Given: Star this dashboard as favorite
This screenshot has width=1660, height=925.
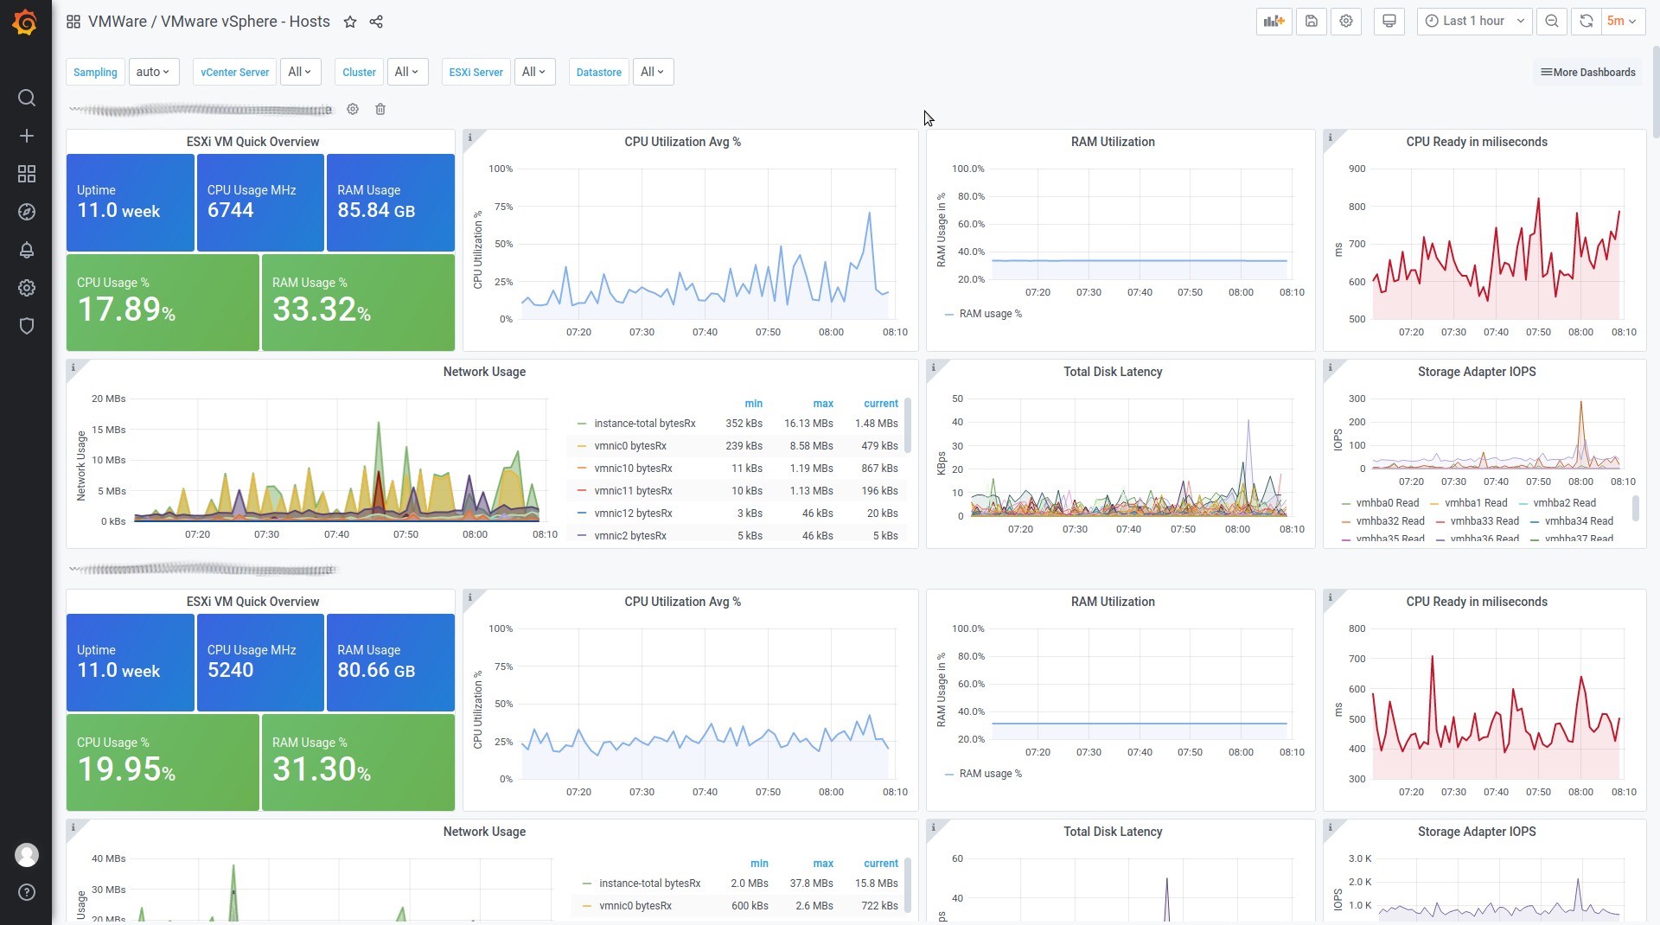Looking at the screenshot, I should tap(350, 22).
